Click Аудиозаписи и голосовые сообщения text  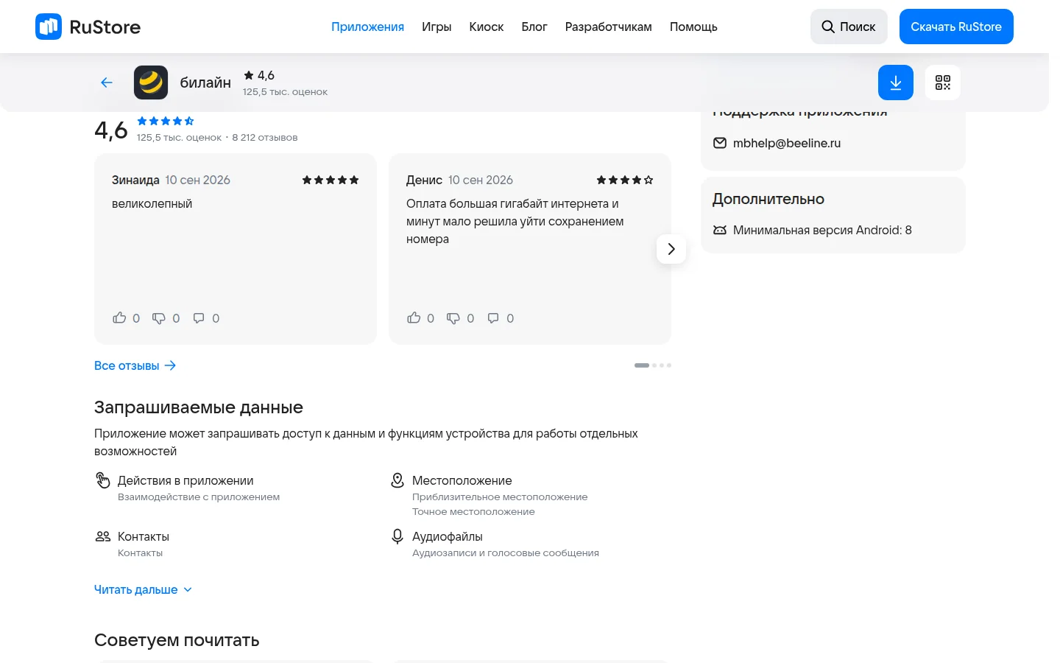[x=506, y=552]
